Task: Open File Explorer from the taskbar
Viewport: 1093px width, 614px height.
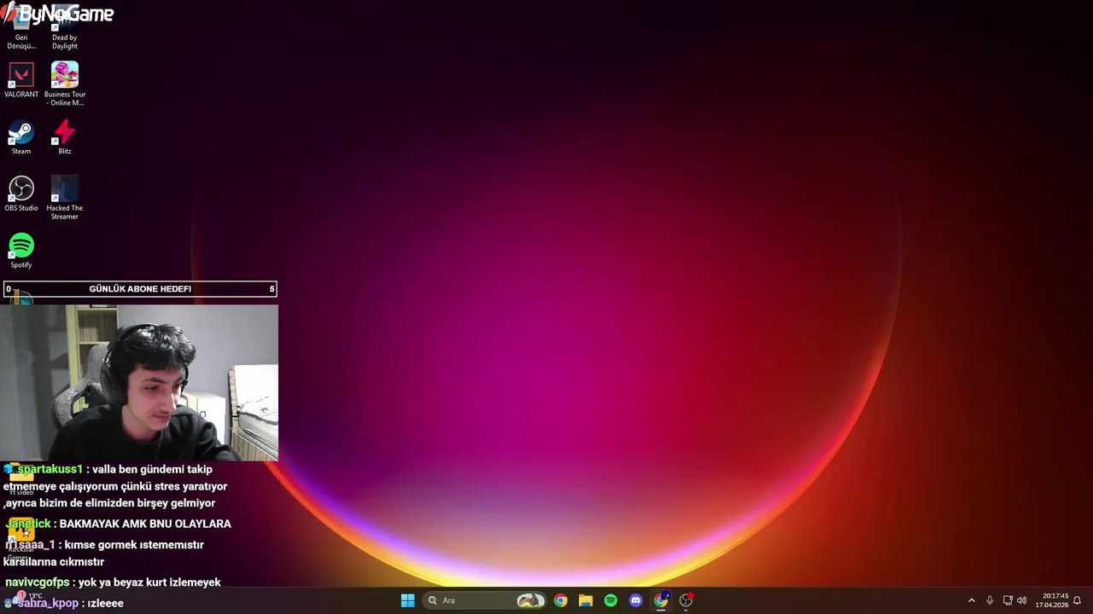Action: point(586,600)
